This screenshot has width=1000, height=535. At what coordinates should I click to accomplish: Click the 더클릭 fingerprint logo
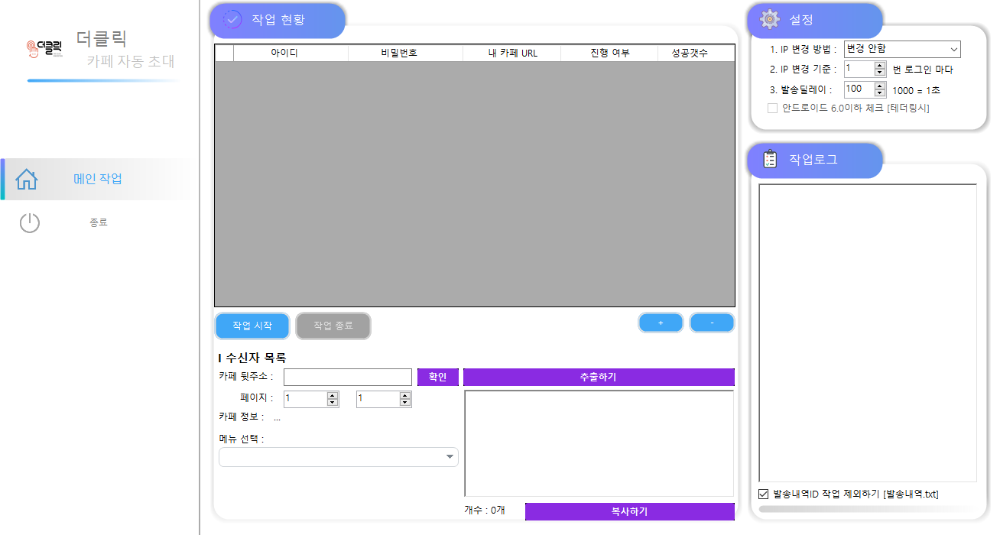tap(44, 49)
